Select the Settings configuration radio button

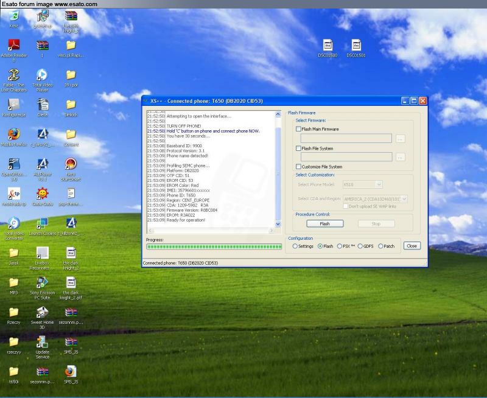(x=295, y=246)
